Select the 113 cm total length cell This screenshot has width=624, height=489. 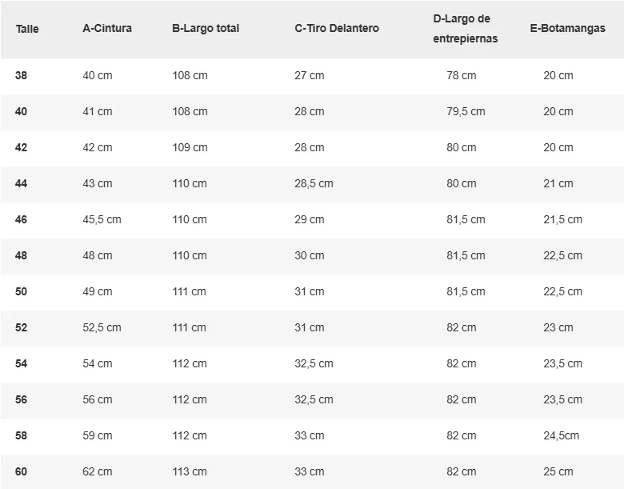190,472
